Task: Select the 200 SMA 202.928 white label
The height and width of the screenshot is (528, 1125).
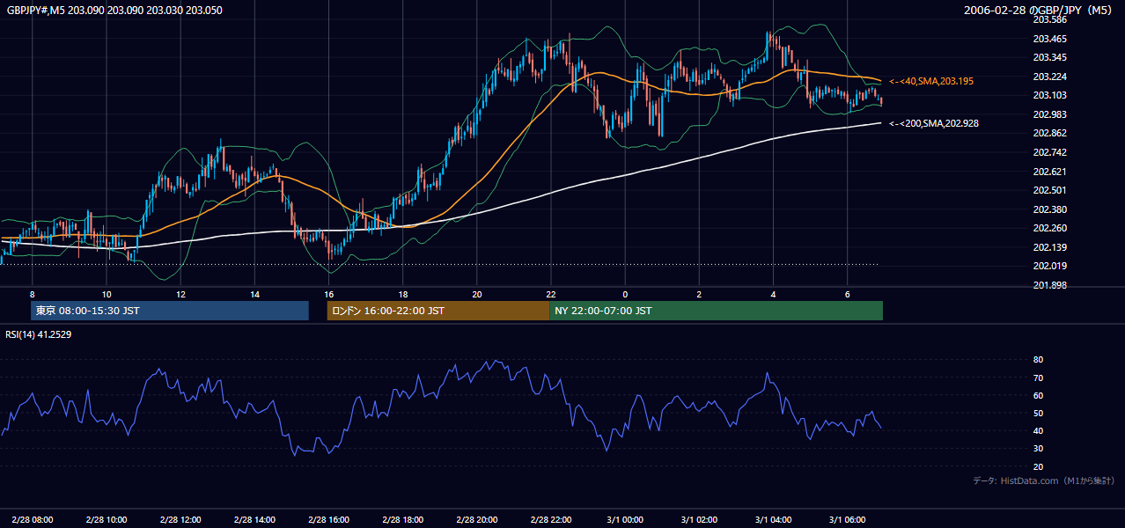Action: click(934, 124)
